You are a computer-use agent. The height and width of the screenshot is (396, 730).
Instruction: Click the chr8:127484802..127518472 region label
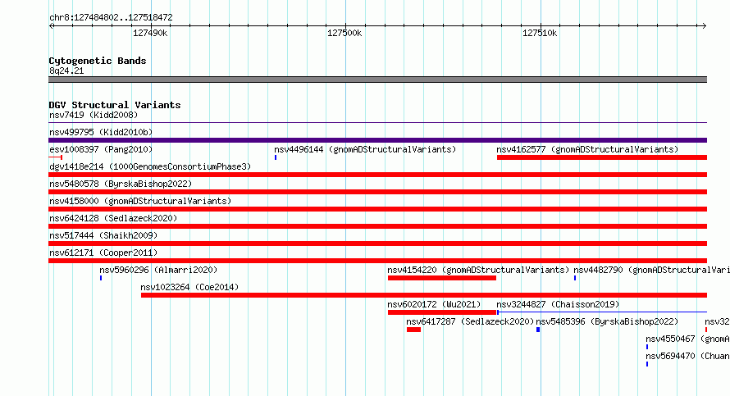(111, 17)
